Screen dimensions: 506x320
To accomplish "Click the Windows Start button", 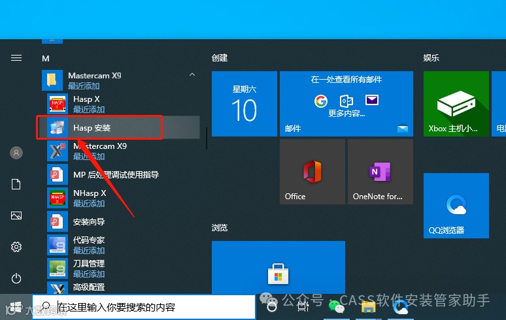I will pos(15,307).
